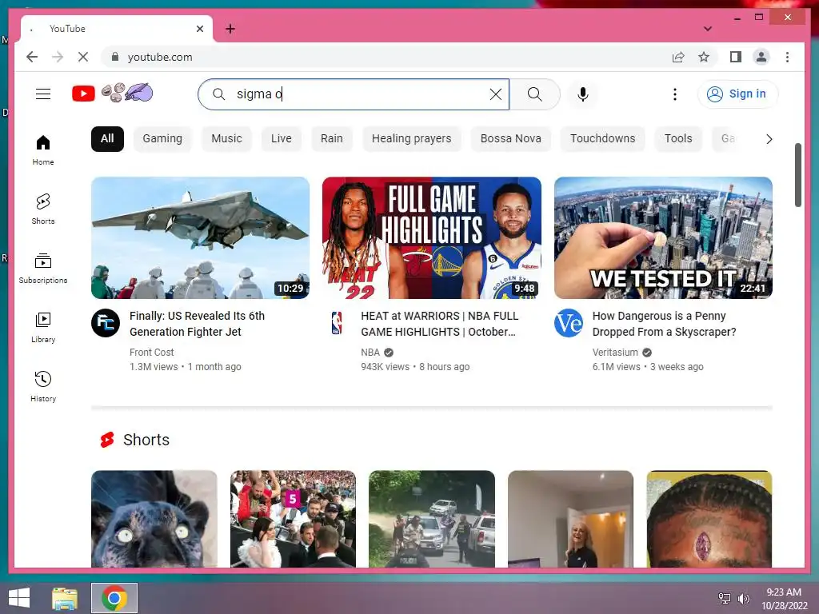The width and height of the screenshot is (819, 614).
Task: Open the volume tray icon
Action: tap(744, 598)
